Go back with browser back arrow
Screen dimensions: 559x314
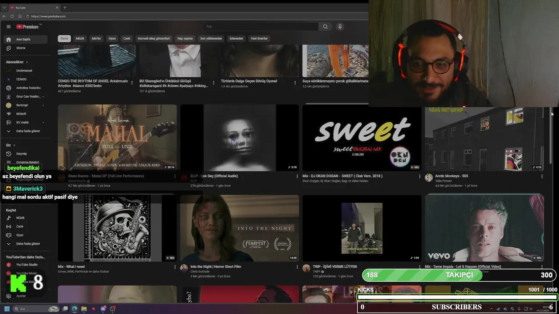(x=4, y=16)
